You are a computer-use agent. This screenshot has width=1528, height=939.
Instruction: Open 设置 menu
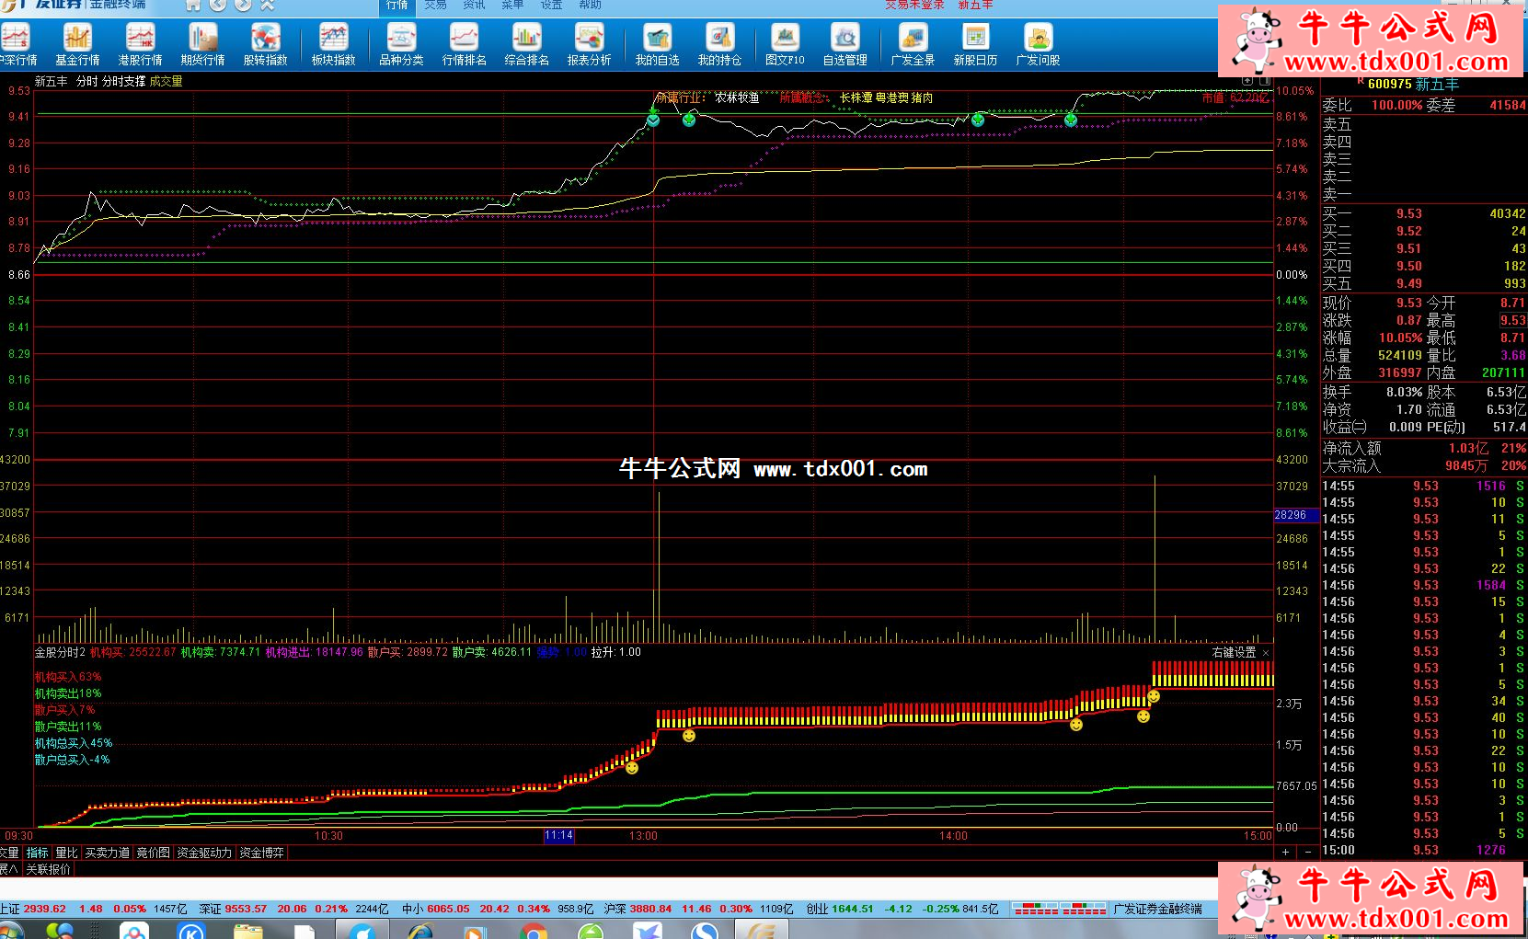click(551, 6)
